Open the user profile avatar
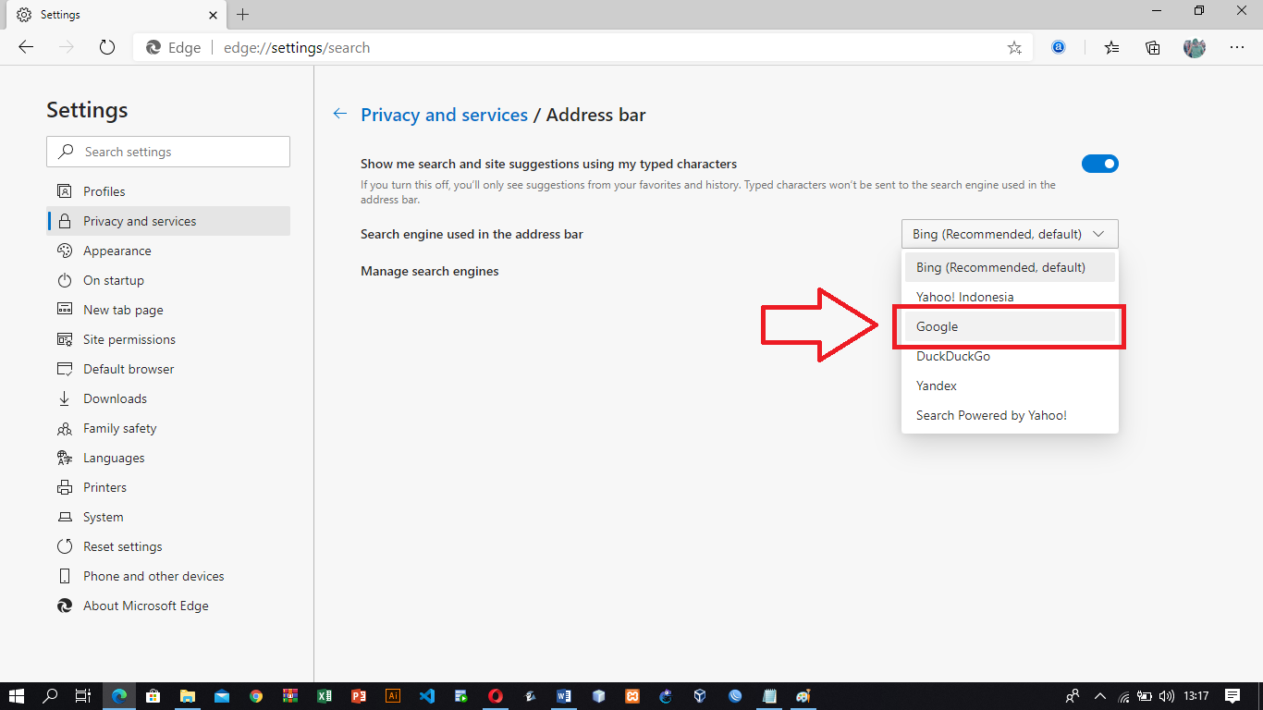Image resolution: width=1263 pixels, height=710 pixels. (x=1195, y=47)
